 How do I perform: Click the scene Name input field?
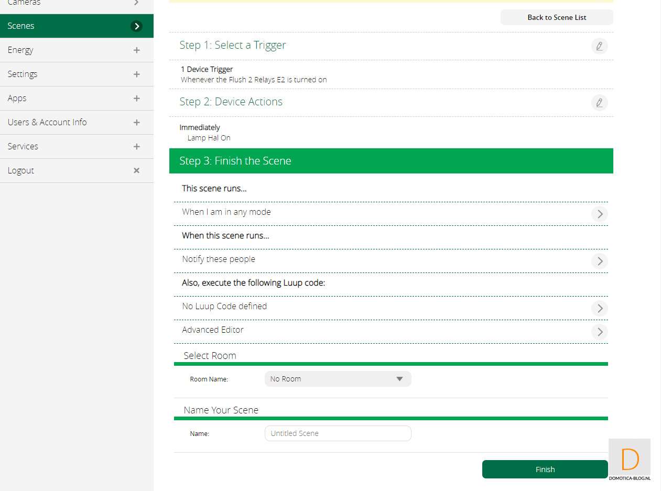(338, 433)
